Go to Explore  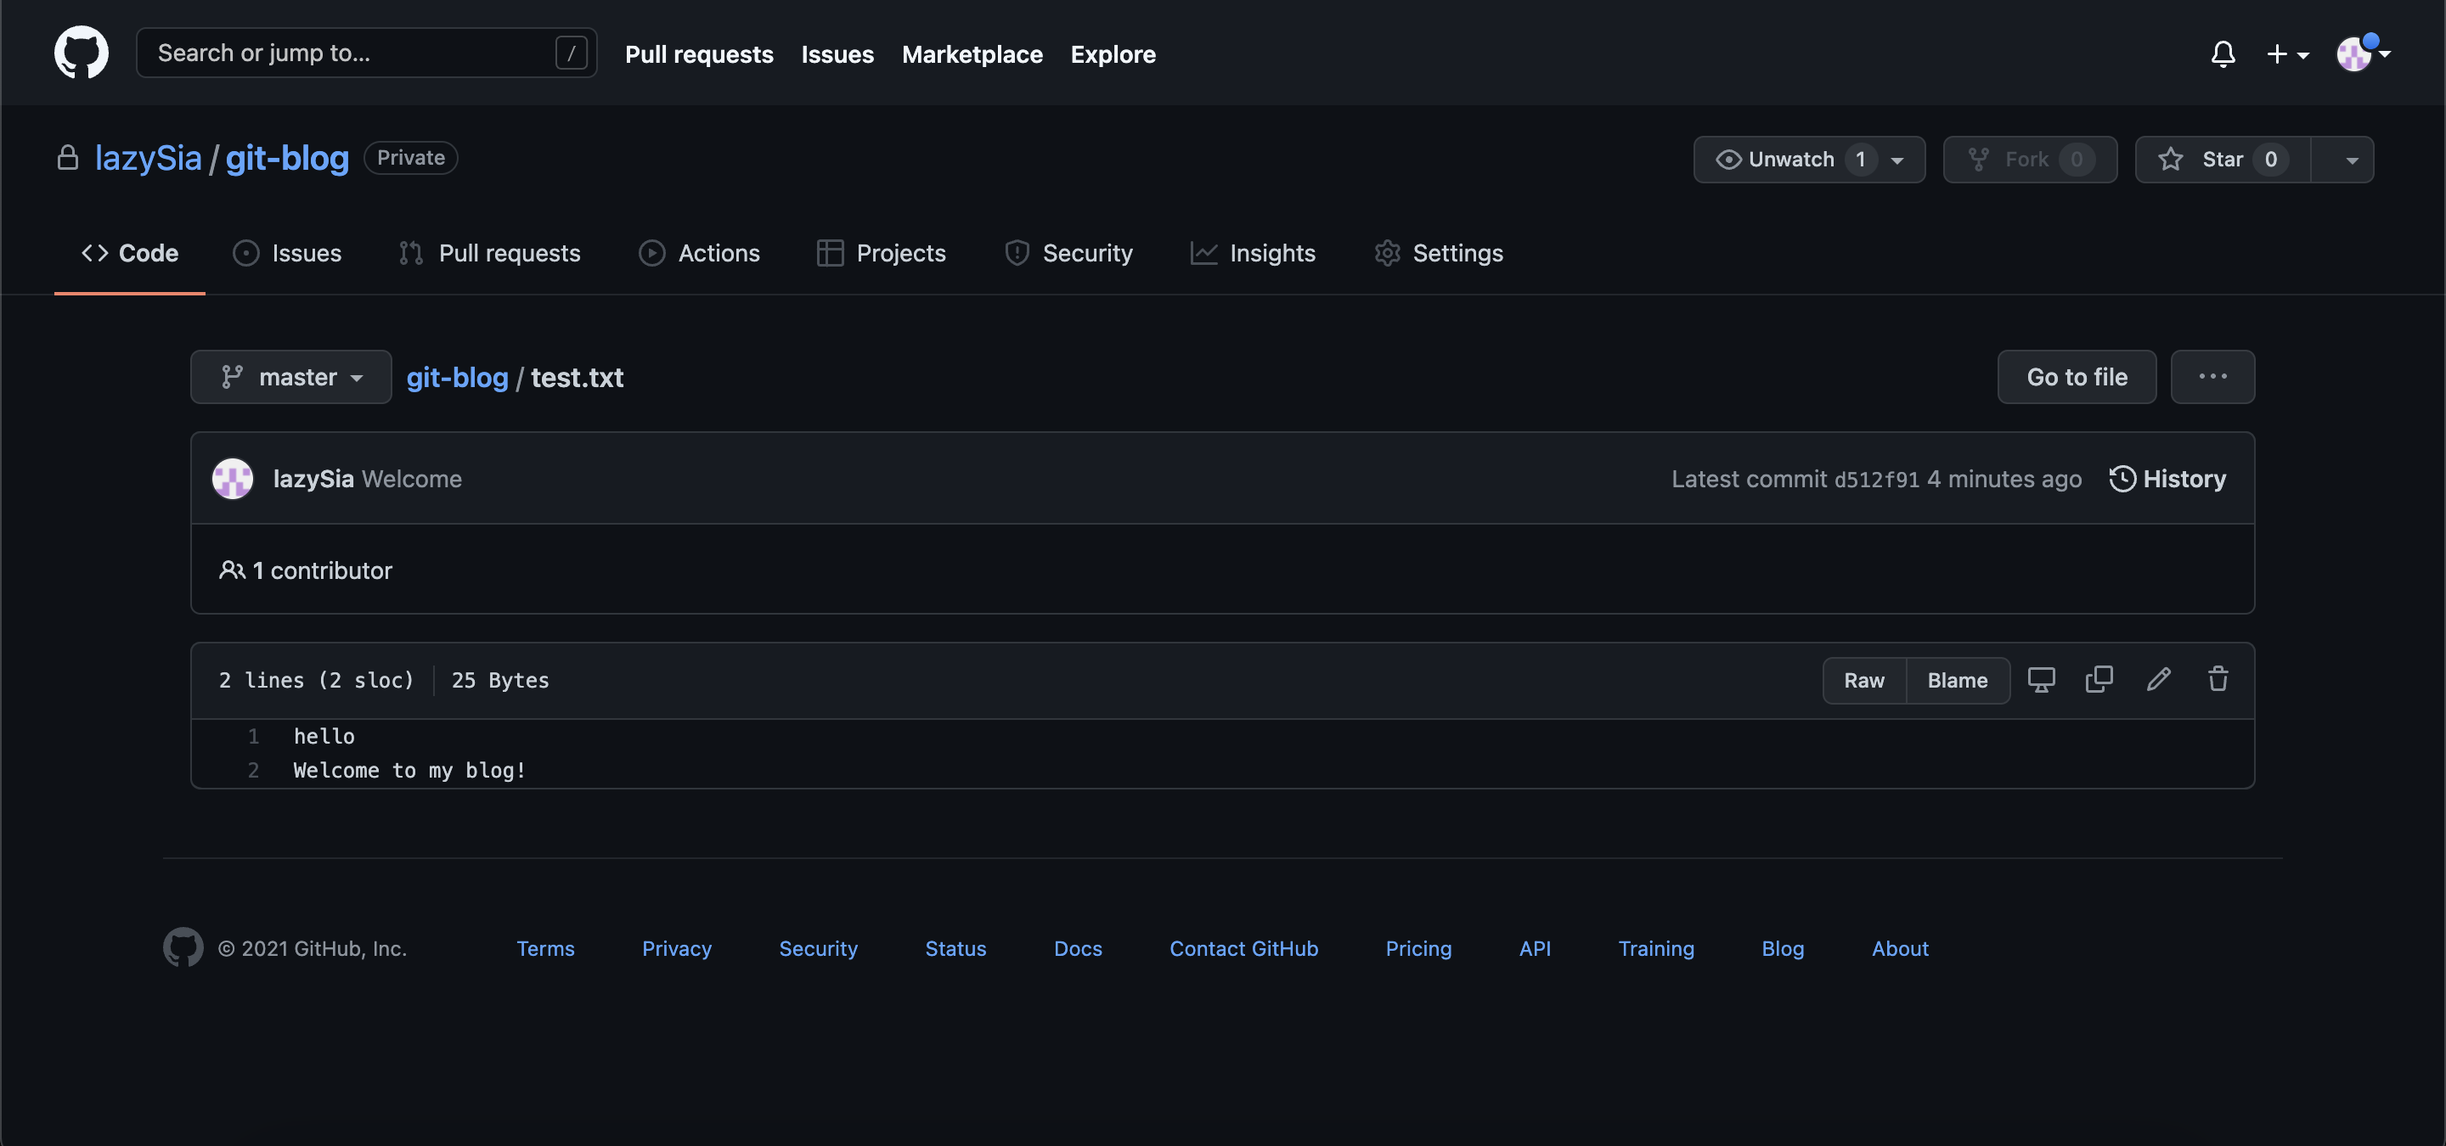point(1113,54)
